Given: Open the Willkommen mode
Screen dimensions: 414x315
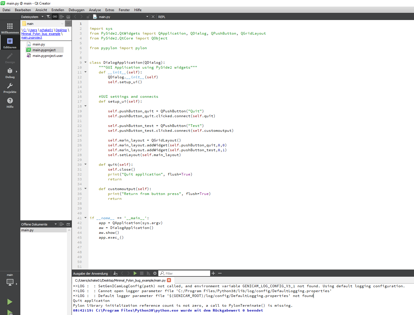Looking at the screenshot, I should [10, 28].
